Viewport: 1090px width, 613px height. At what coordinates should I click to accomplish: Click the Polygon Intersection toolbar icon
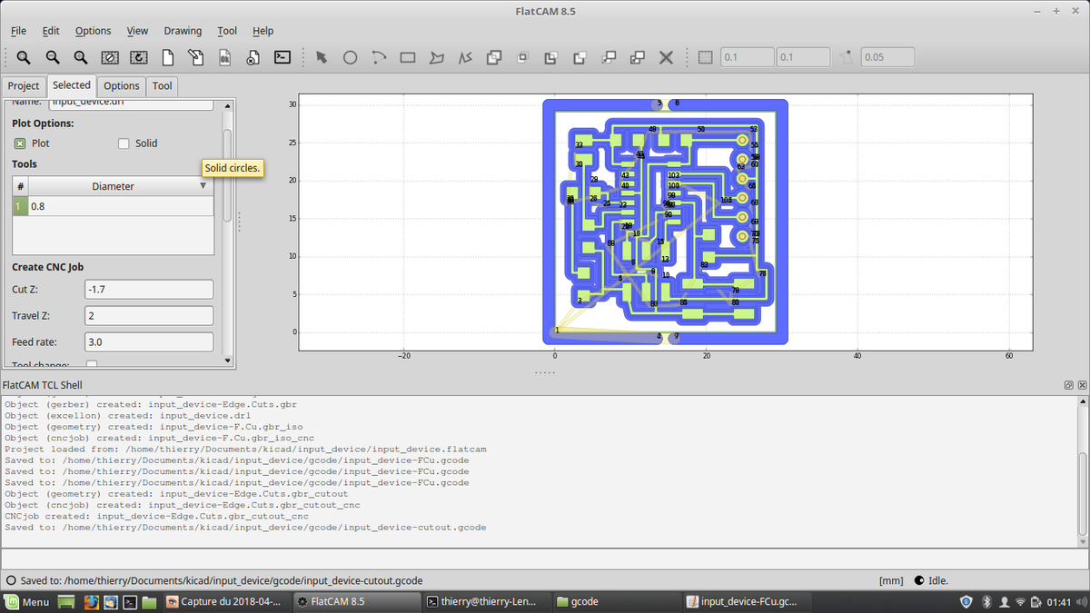[522, 57]
